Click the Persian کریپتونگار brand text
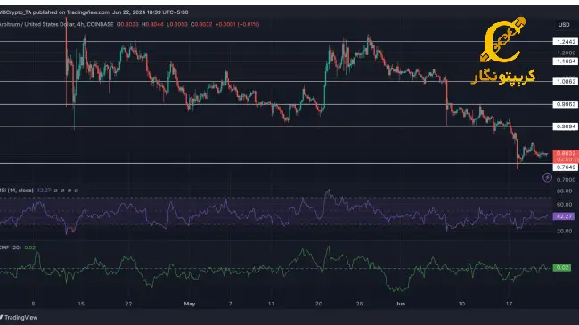The height and width of the screenshot is (325, 579). pos(503,77)
